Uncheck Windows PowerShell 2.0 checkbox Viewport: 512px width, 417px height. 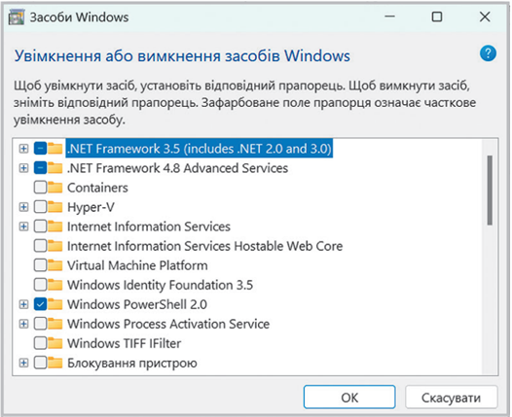pyautogui.click(x=40, y=304)
